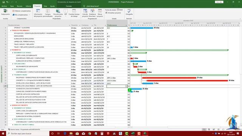The height and width of the screenshot is (136, 242).
Task: Open Campos personalizados
Action: click(x=48, y=13)
